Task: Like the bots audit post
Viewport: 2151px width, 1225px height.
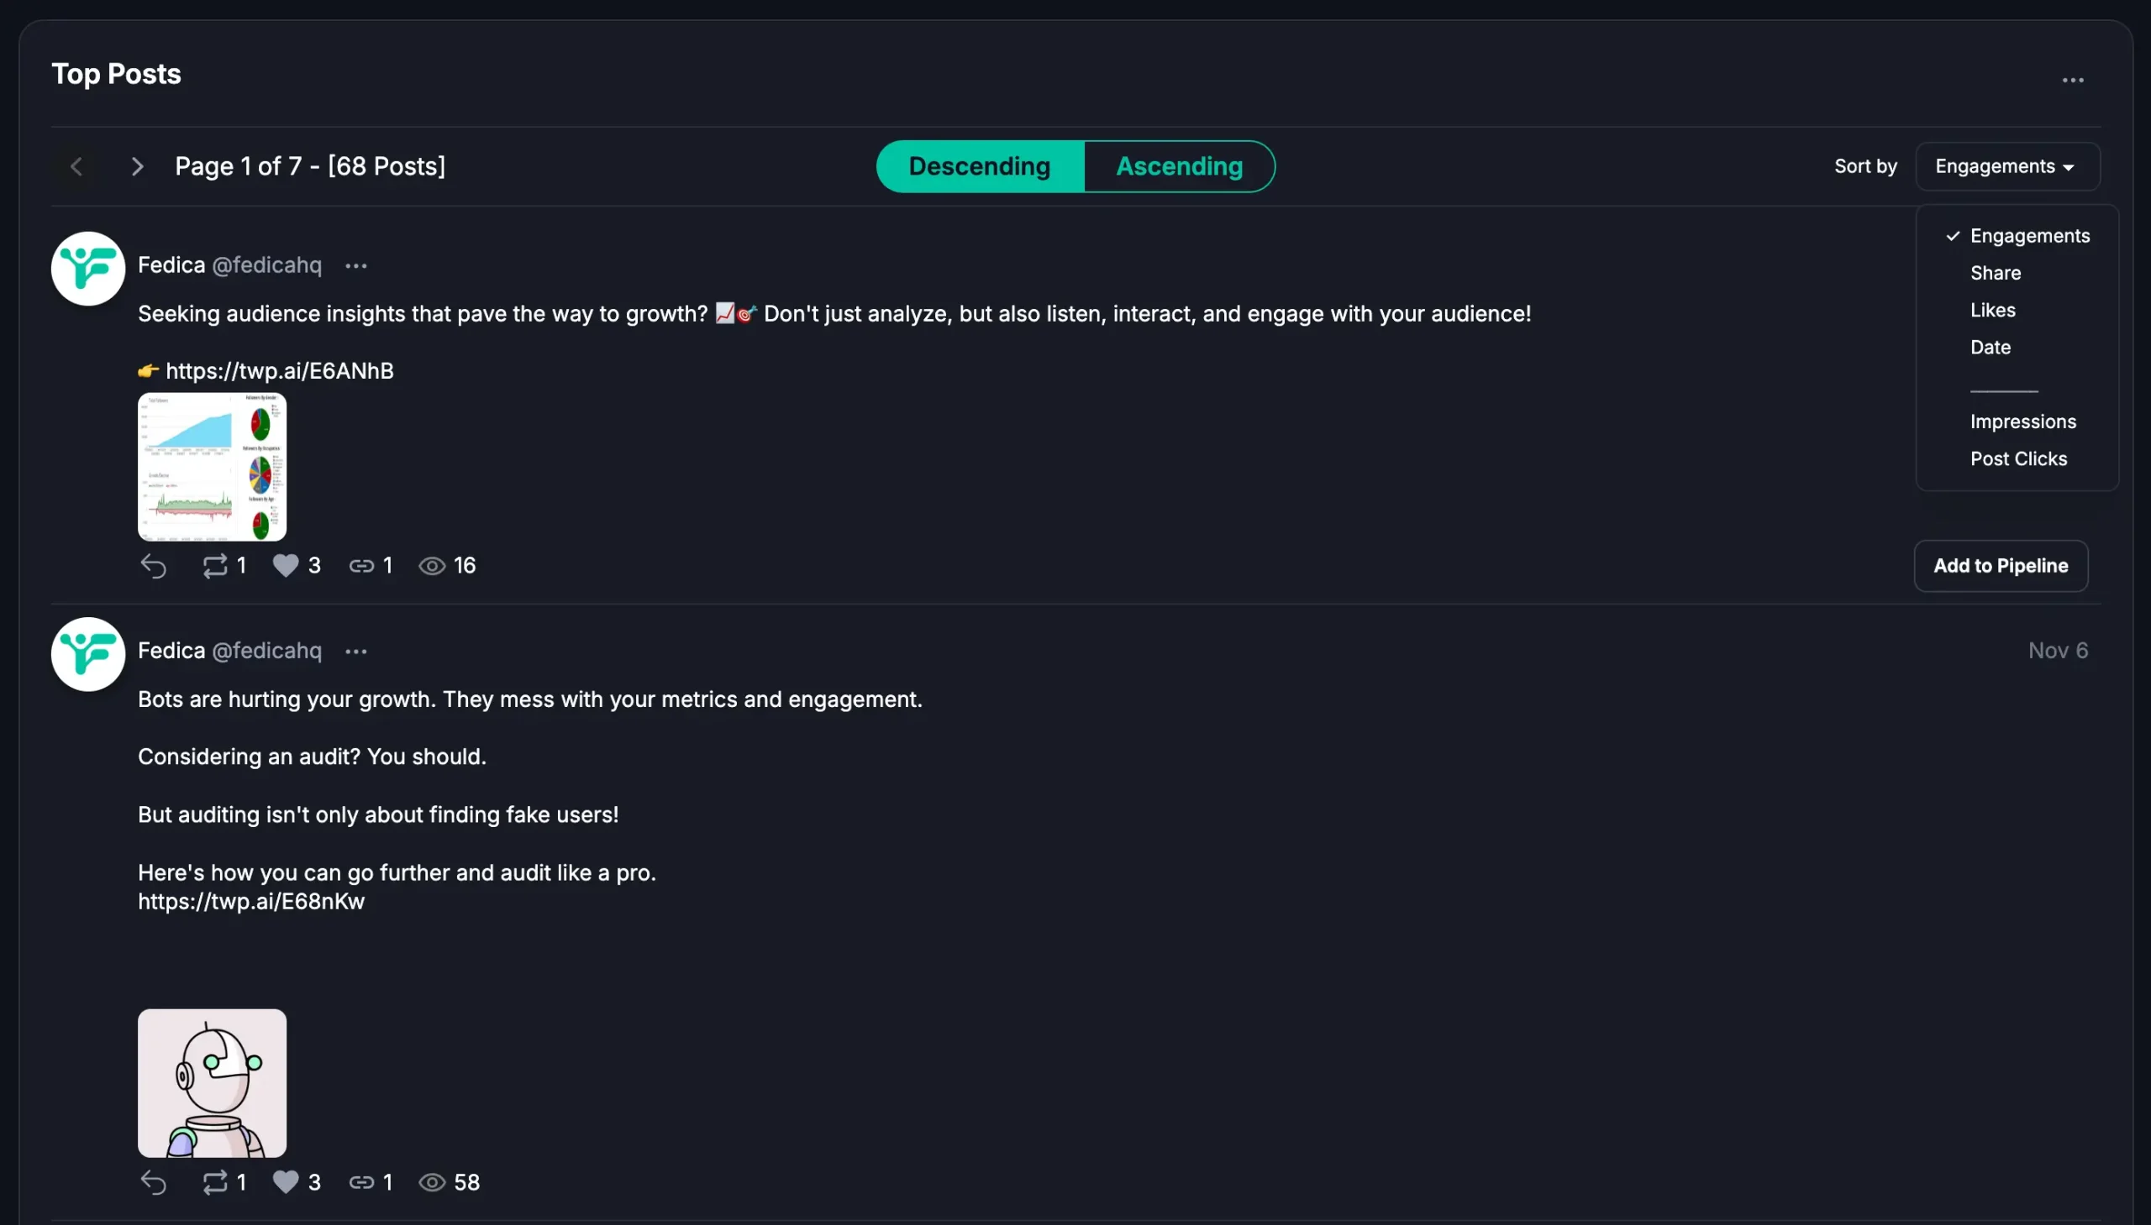Action: tap(286, 1182)
